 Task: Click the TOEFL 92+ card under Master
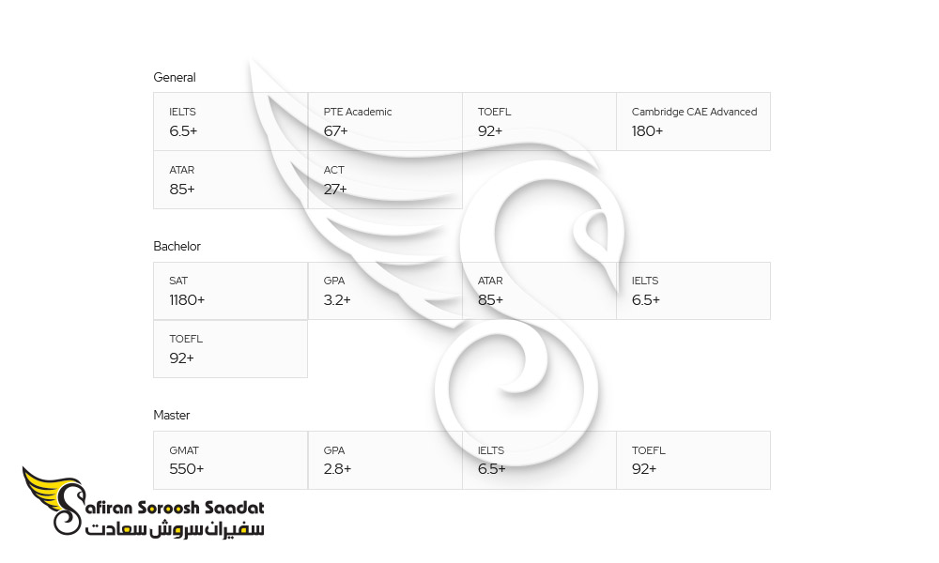coord(694,460)
